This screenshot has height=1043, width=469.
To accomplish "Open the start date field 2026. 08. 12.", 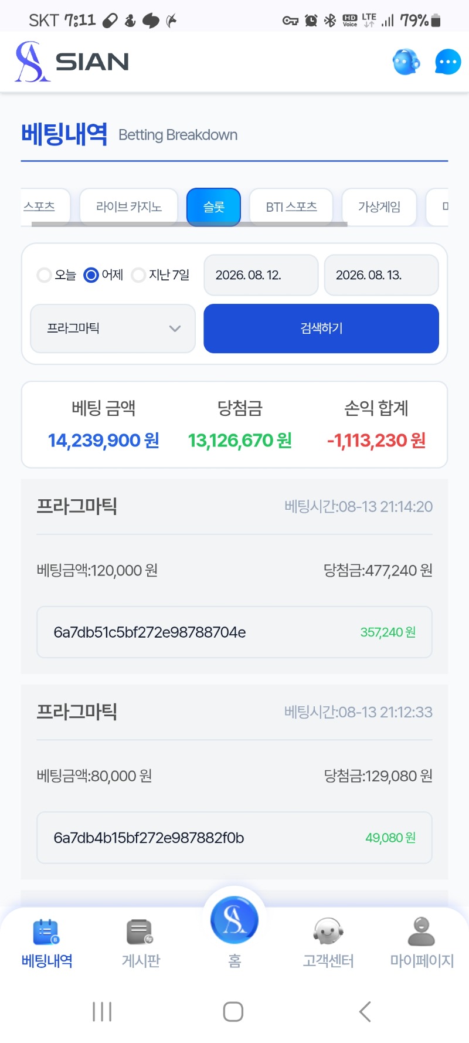I will click(261, 275).
